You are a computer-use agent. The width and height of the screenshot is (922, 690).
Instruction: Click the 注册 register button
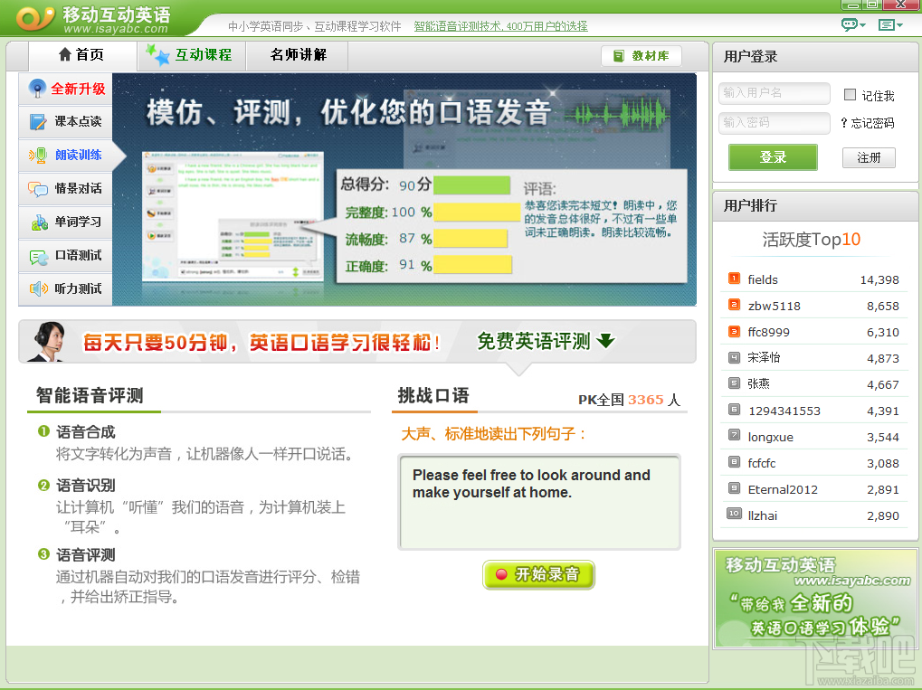pyautogui.click(x=869, y=157)
